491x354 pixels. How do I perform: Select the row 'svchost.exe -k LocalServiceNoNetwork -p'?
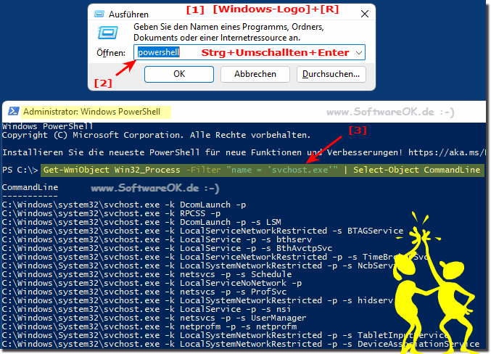[x=152, y=283]
